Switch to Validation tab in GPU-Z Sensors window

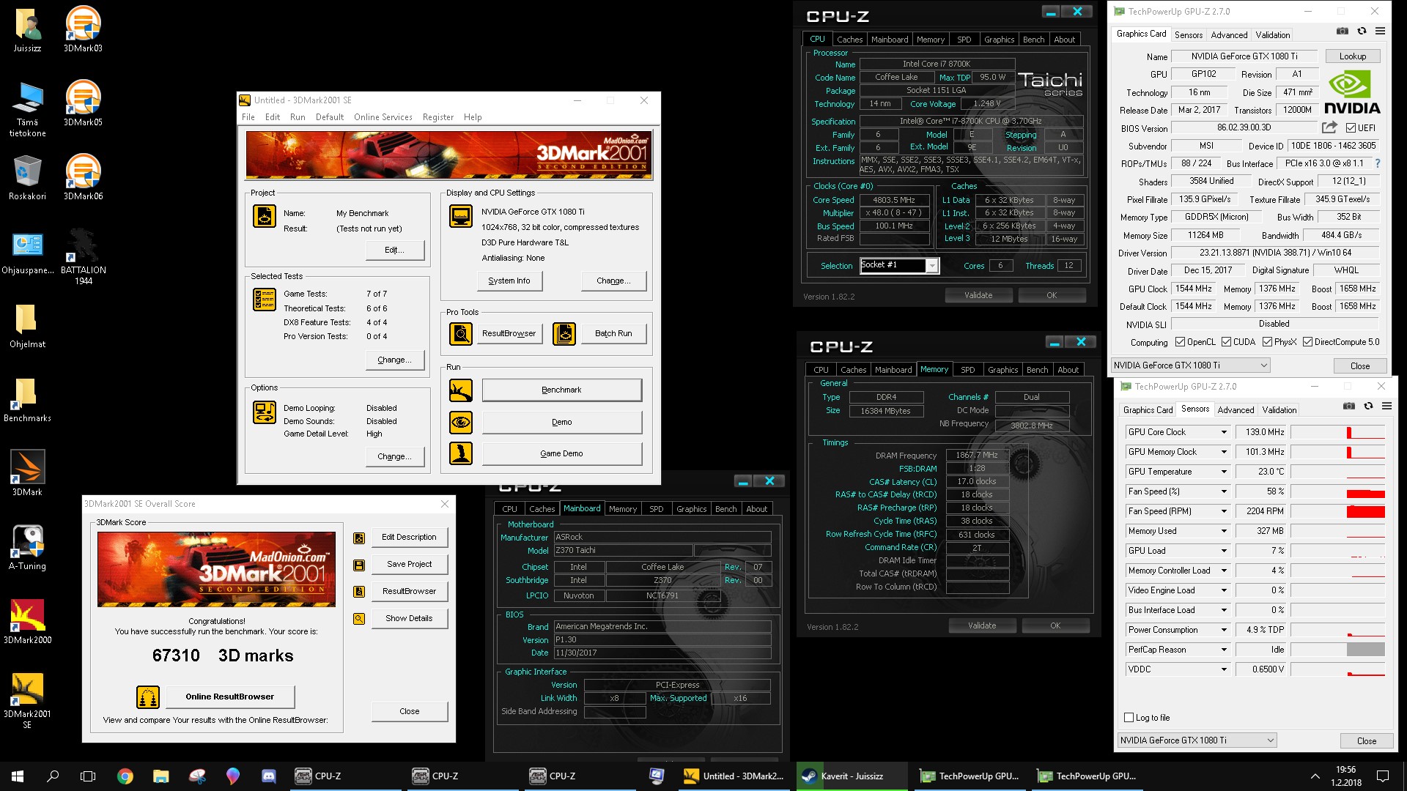(1279, 410)
